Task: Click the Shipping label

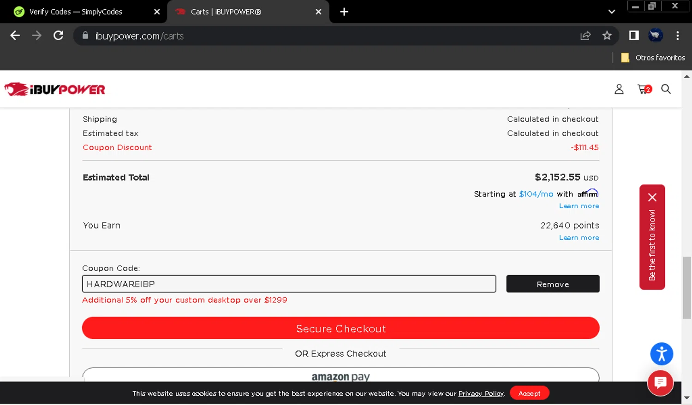Action: (x=100, y=119)
